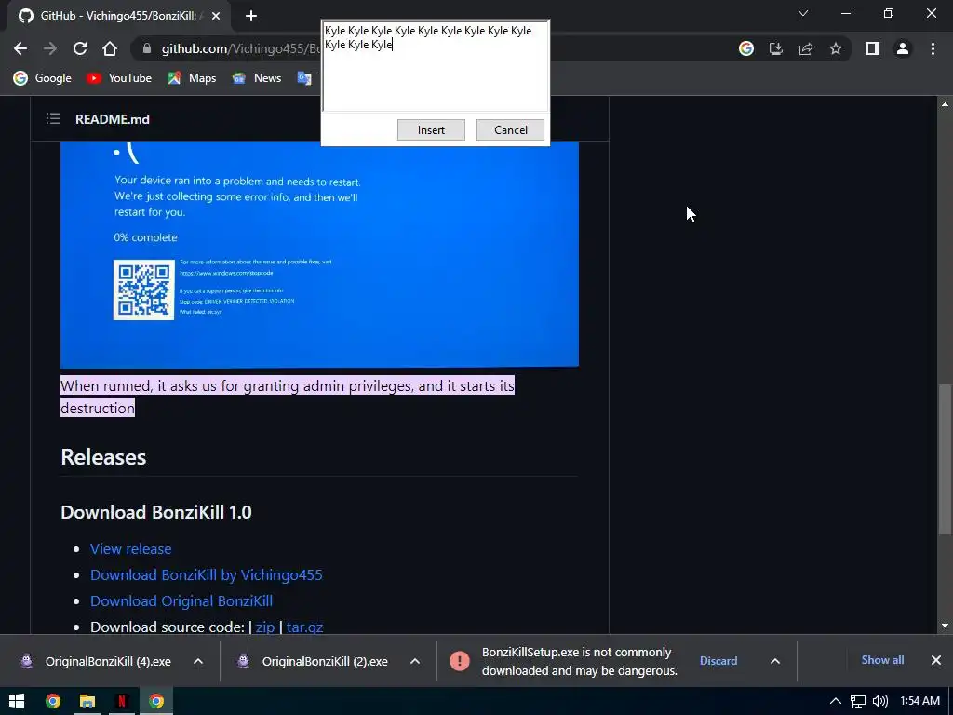Viewport: 953px width, 715px height.
Task: Open Download BonziKill by Vichingo455 link
Action: pyautogui.click(x=207, y=575)
